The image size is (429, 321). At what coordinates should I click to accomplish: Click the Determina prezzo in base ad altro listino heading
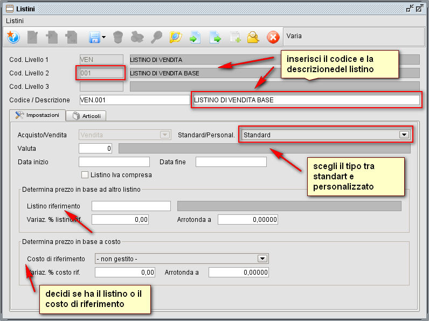[x=81, y=190]
